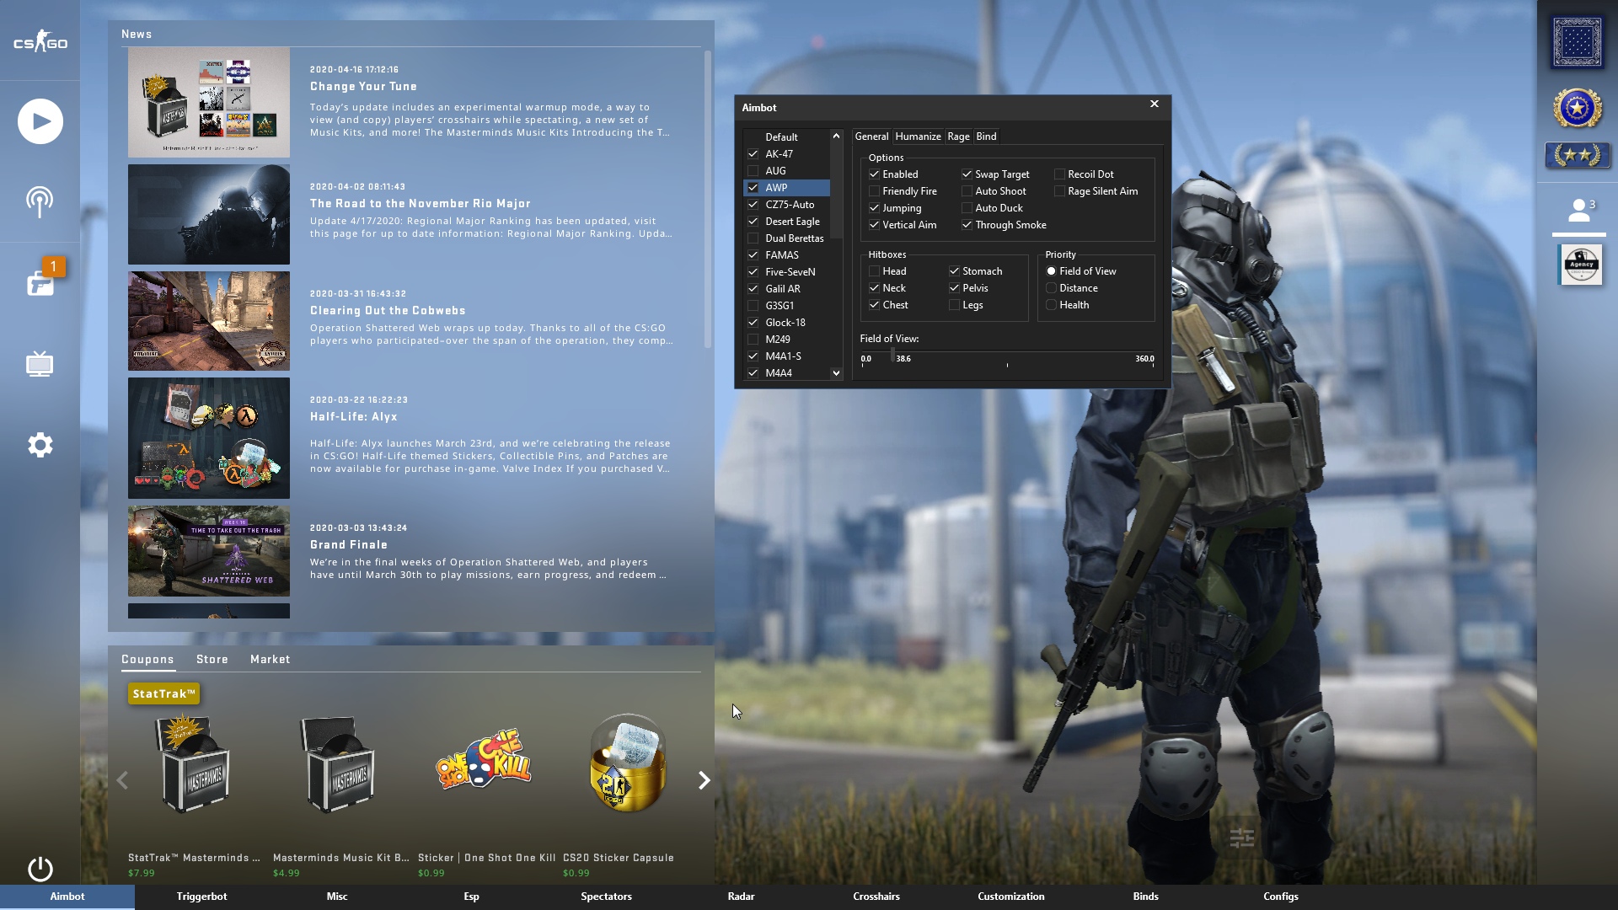
Task: Toggle the Rage Silent Aim checkbox
Action: tap(1059, 191)
